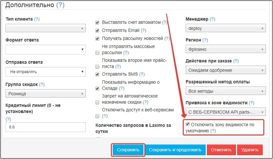The image size is (273, 159).
Task: Open help icon for Получать рассылку новостей
Action: point(167,38)
